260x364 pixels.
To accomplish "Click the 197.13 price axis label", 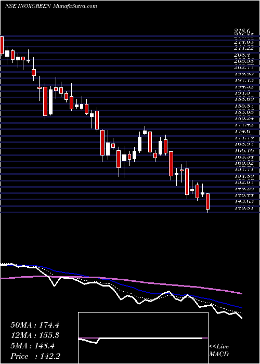I will coord(244,80).
